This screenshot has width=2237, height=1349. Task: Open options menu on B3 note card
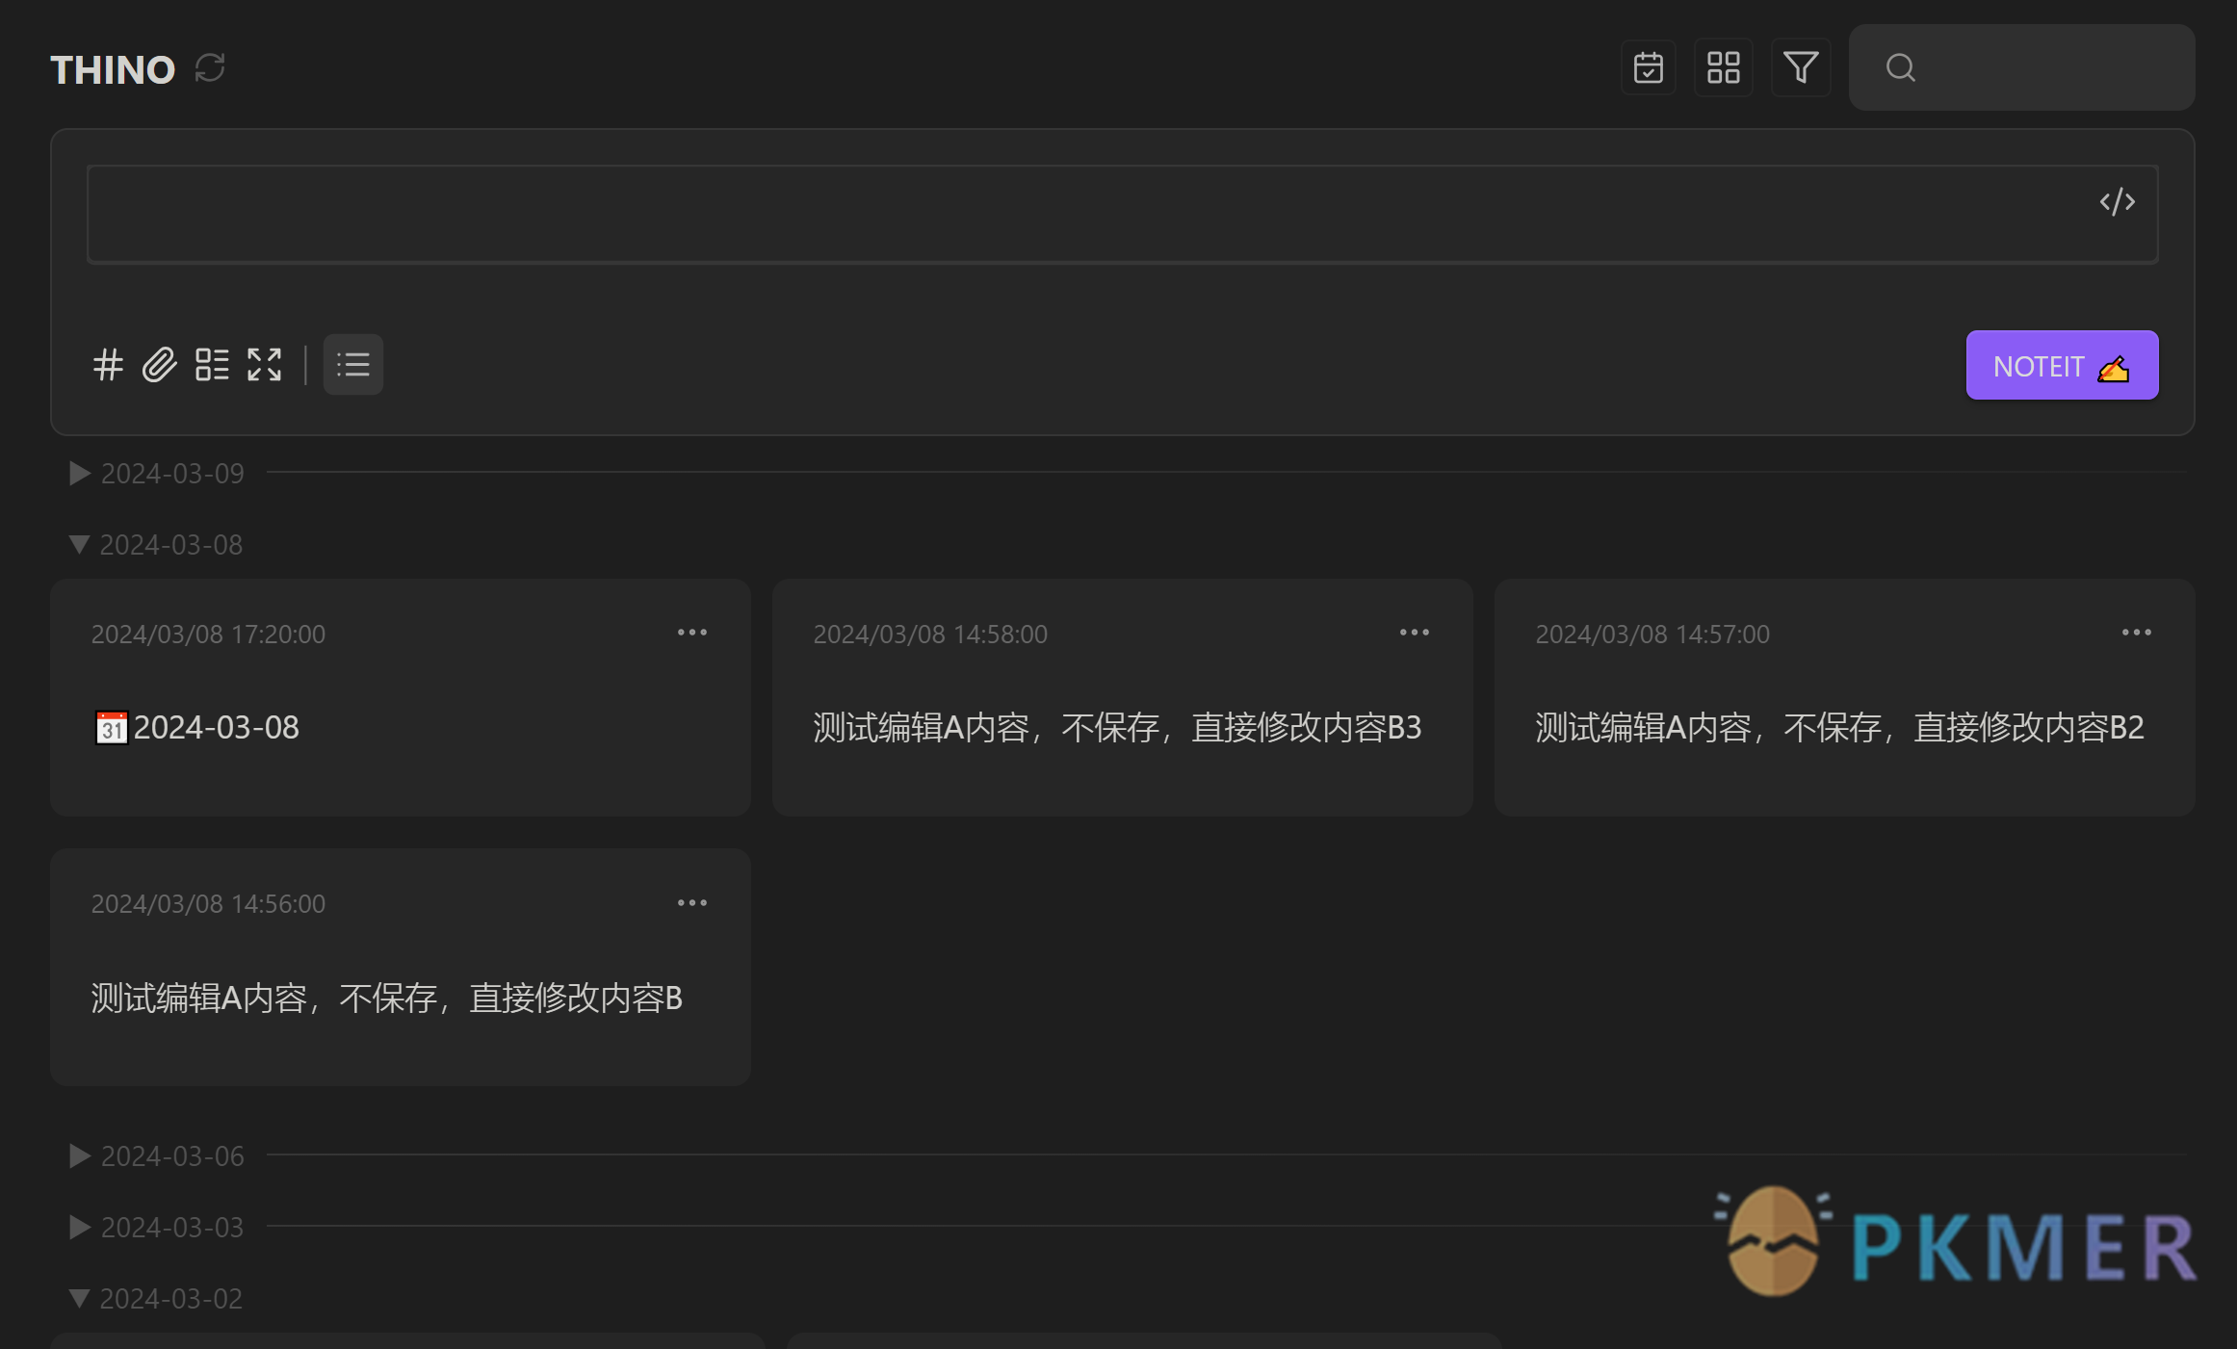(1414, 633)
